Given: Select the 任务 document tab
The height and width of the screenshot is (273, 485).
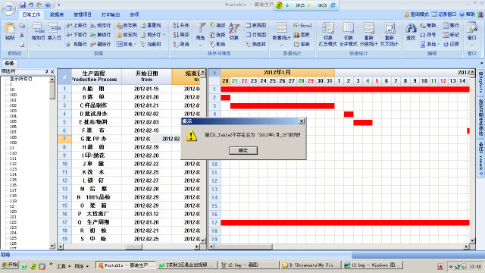Looking at the screenshot, I should 9,63.
